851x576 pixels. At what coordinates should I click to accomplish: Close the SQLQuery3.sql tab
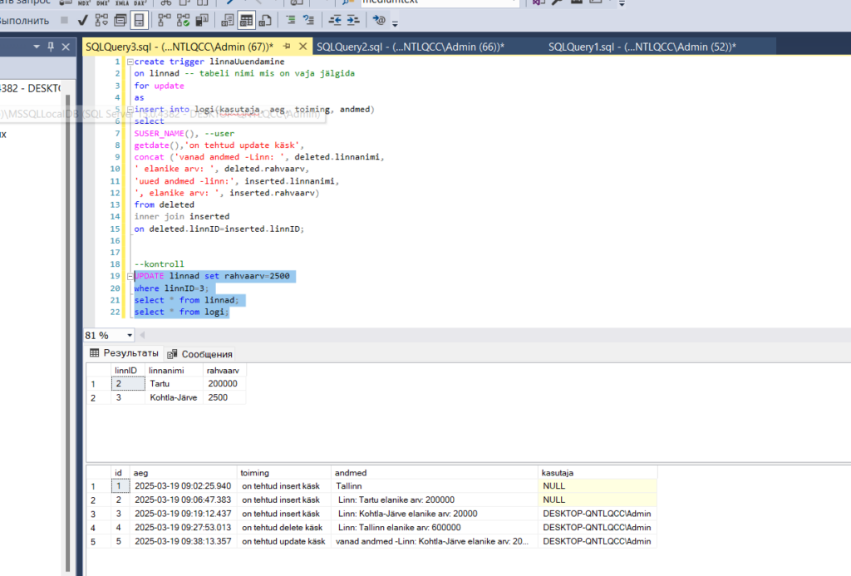tap(303, 47)
